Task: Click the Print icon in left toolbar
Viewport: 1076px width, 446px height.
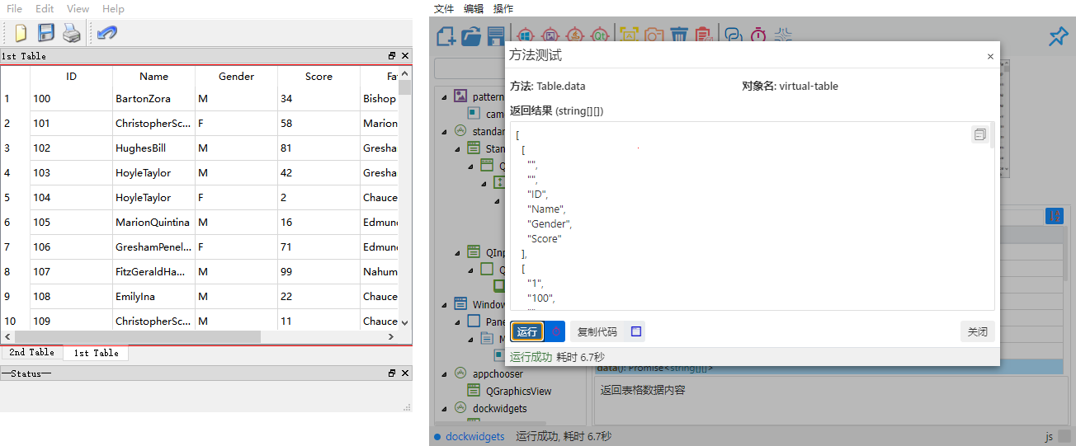Action: 72,33
